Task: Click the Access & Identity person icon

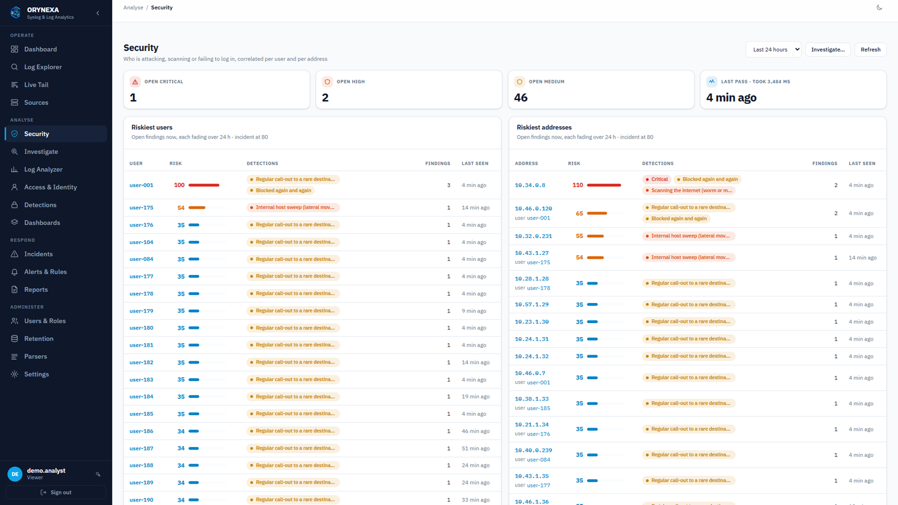Action: (15, 187)
